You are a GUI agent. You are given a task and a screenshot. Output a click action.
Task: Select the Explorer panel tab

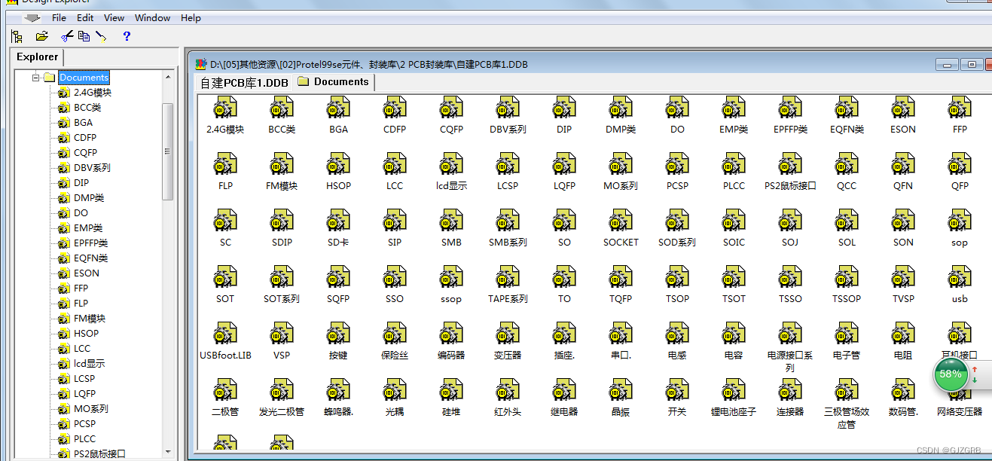38,57
